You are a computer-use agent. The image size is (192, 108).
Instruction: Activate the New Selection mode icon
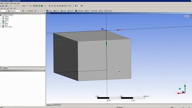(28, 6)
